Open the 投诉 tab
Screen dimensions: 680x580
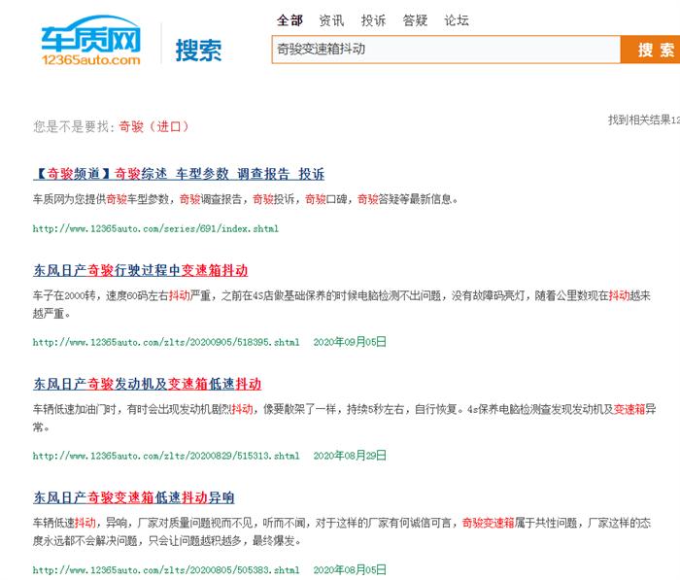click(x=373, y=20)
